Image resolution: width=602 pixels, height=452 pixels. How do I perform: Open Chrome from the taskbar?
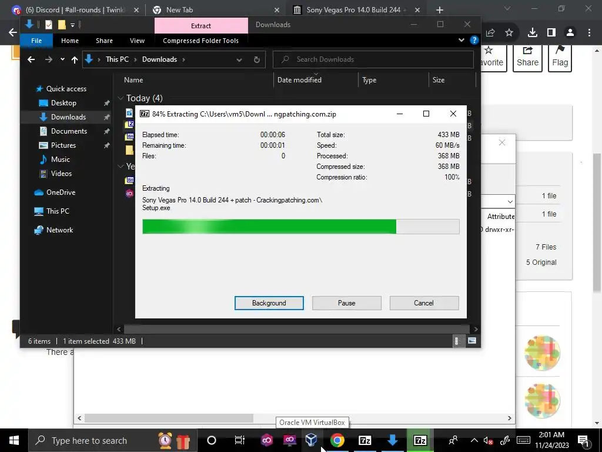click(x=337, y=440)
